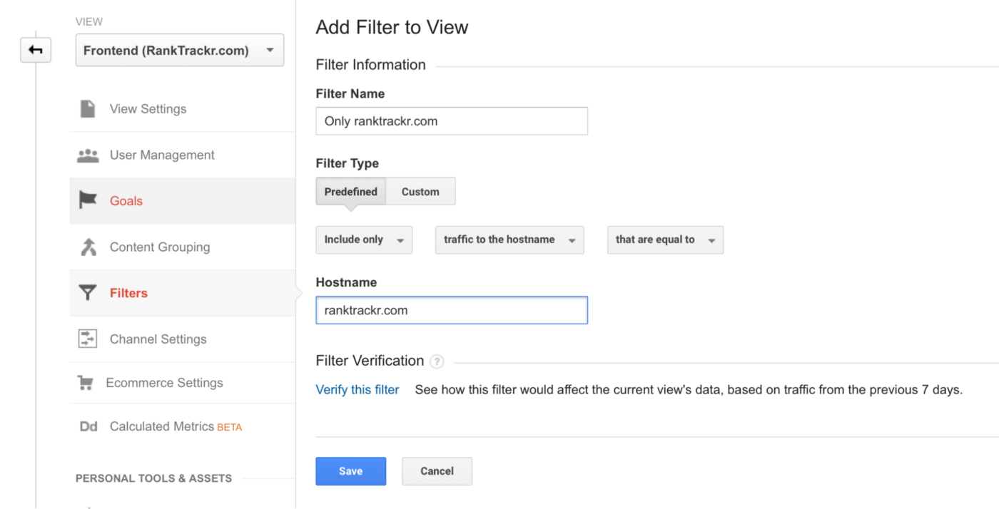This screenshot has height=509, width=999.
Task: Click the back arrow button
Action: point(36,50)
